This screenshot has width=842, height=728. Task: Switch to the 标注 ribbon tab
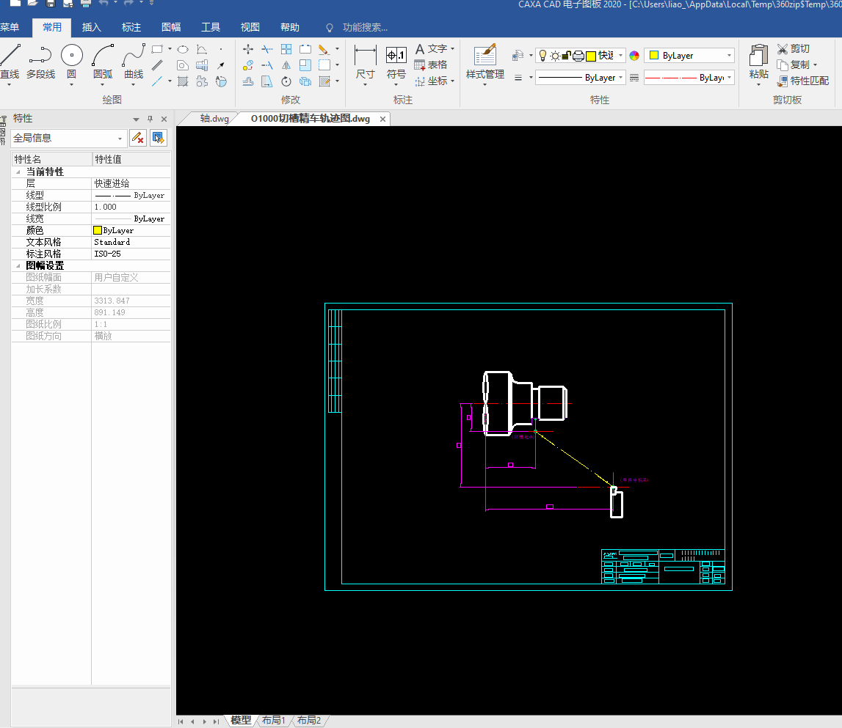click(x=131, y=27)
